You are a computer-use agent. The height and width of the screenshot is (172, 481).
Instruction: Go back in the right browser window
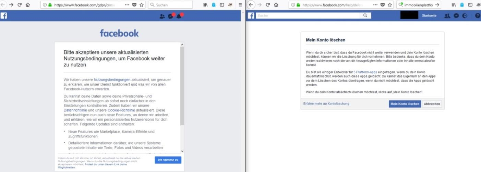pyautogui.click(x=251, y=5)
